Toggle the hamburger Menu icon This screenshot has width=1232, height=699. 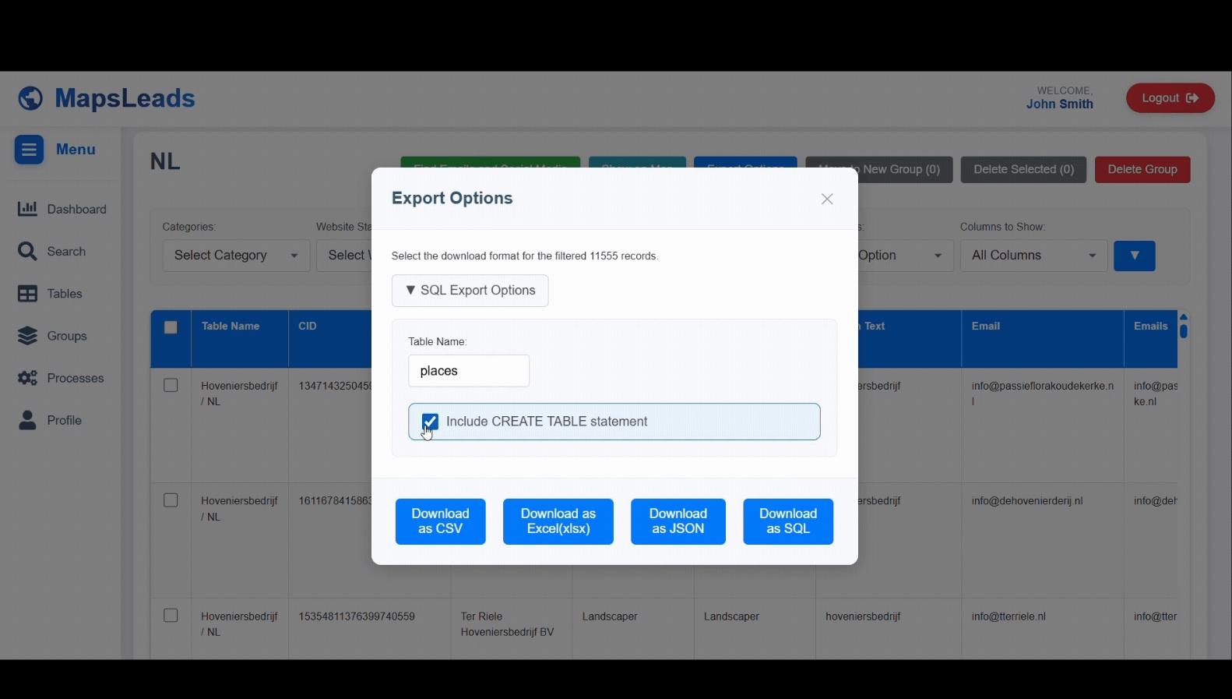coord(29,150)
